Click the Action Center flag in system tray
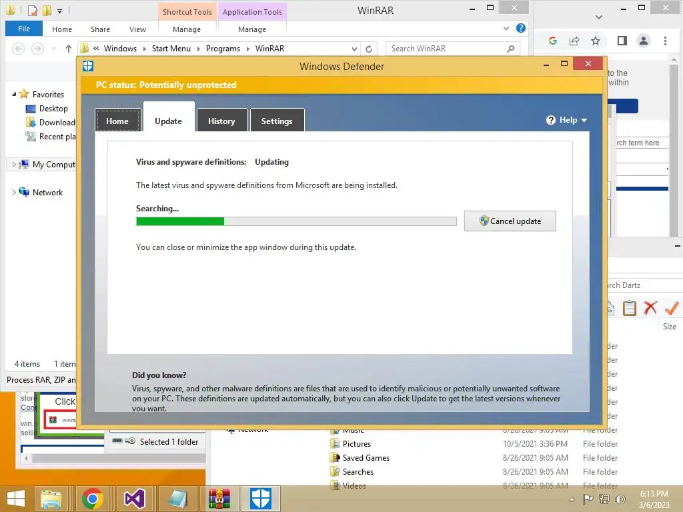 coord(588,499)
